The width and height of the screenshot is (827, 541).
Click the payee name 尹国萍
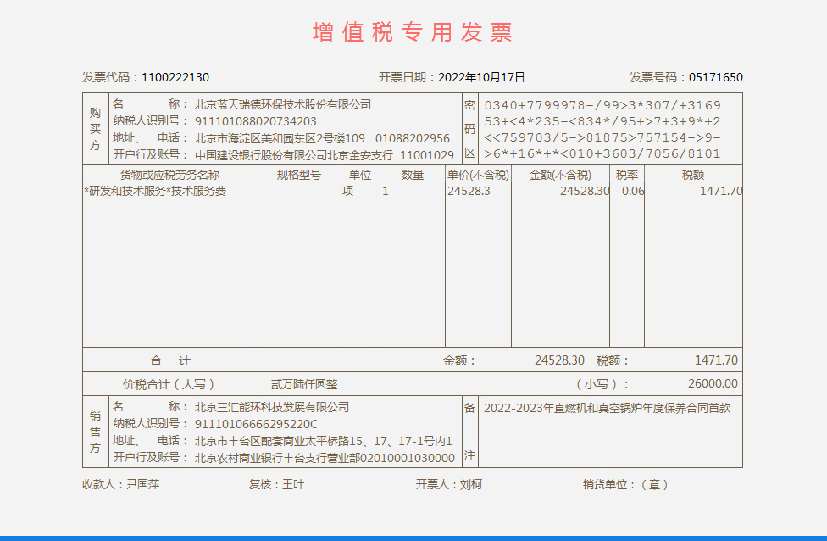click(142, 485)
